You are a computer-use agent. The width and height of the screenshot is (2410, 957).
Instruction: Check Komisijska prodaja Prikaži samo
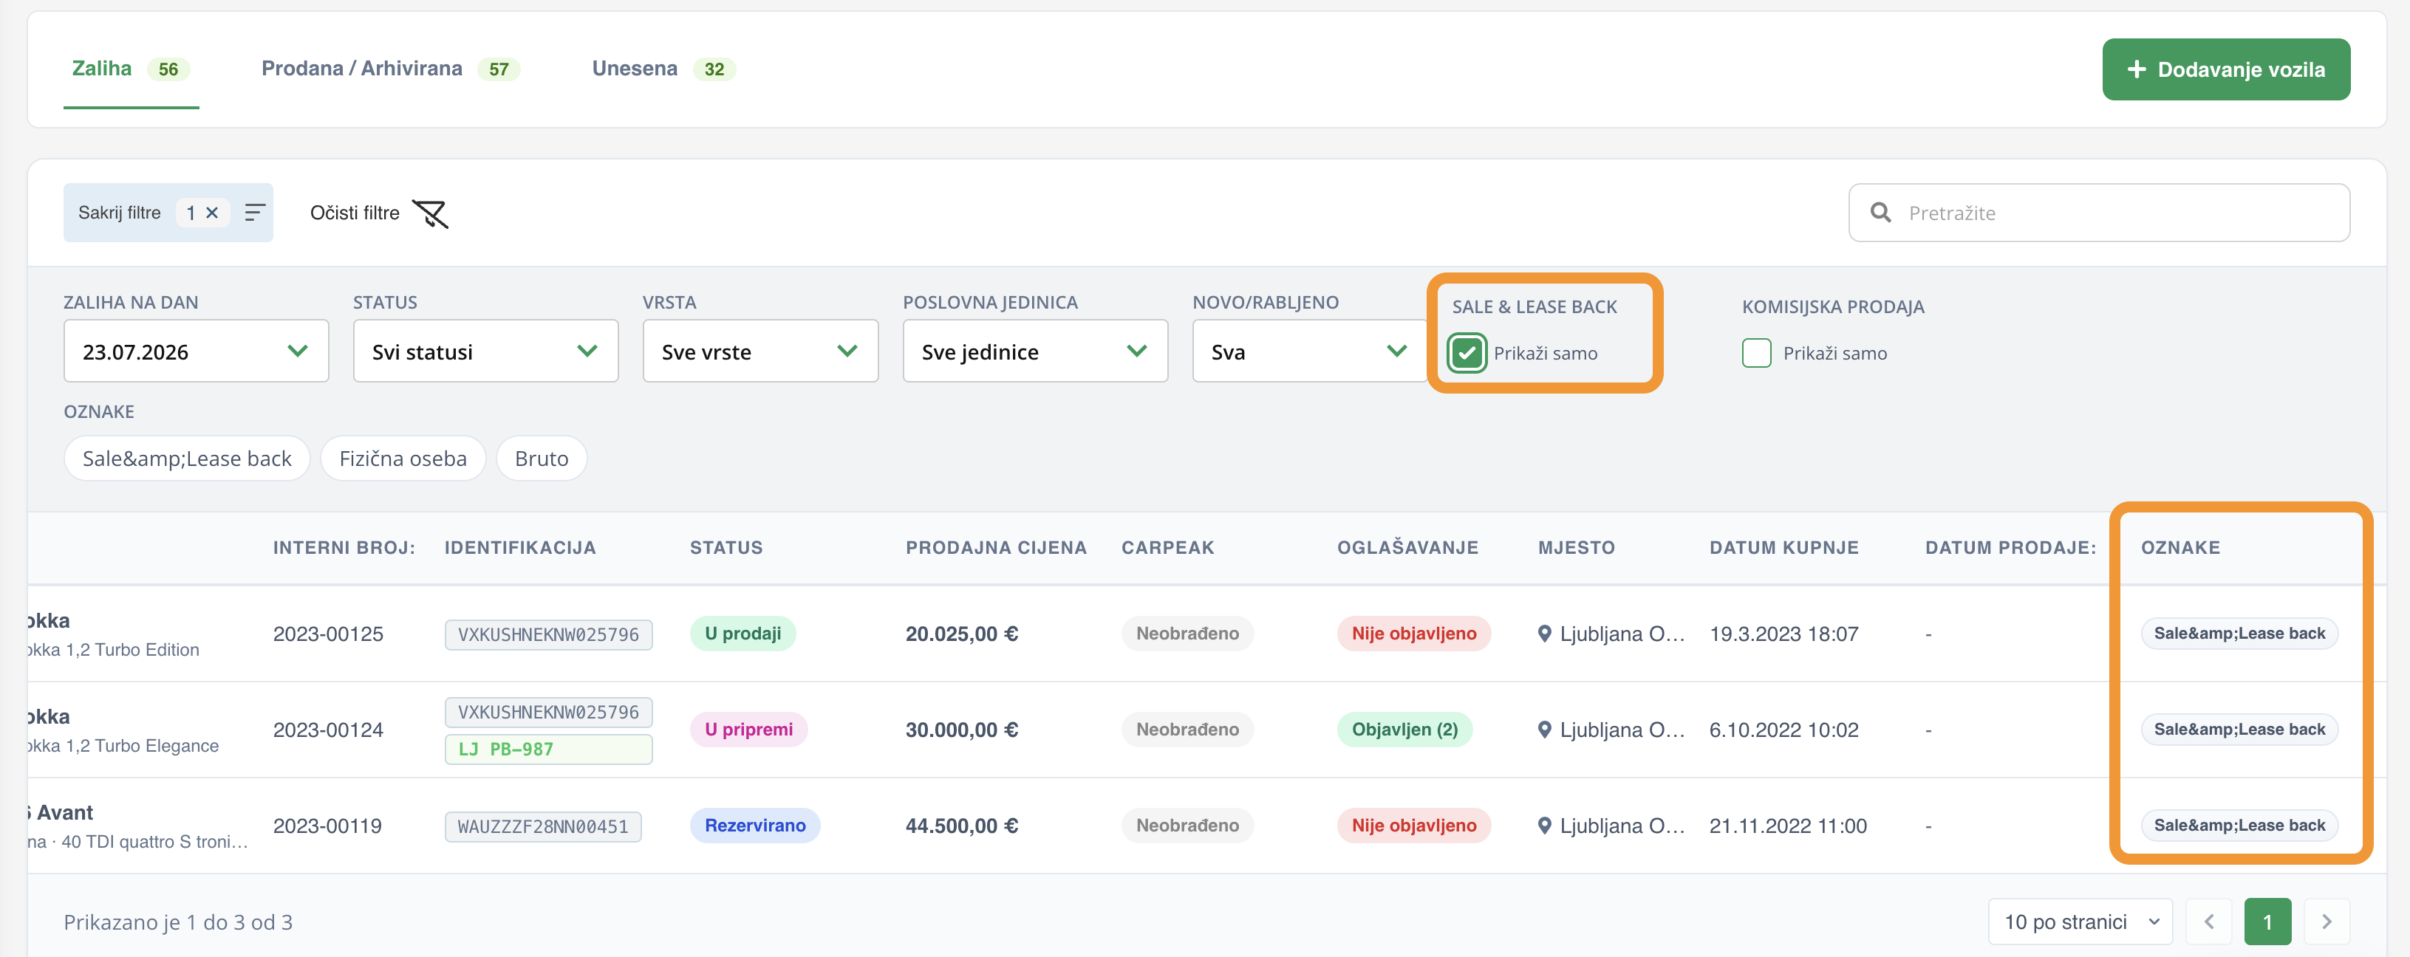click(x=1756, y=353)
